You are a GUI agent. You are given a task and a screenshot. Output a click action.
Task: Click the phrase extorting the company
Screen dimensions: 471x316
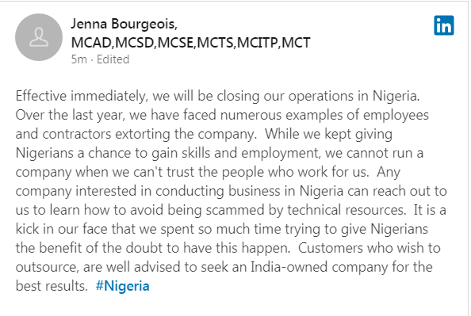[x=186, y=134]
